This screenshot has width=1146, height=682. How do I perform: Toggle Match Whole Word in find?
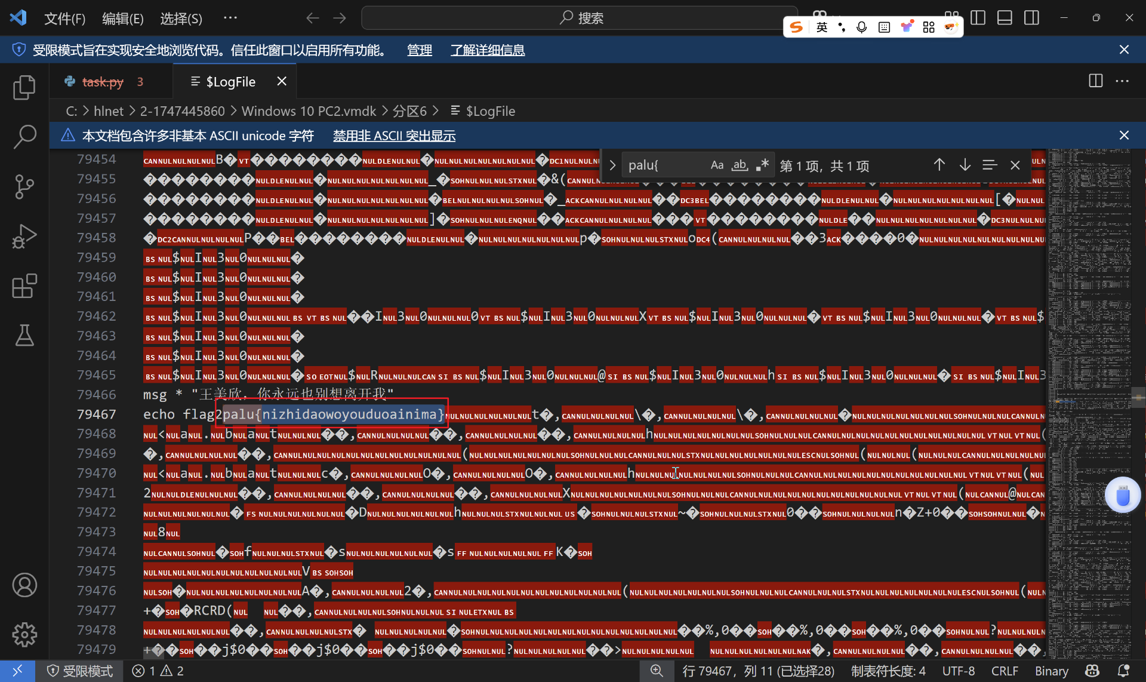tap(740, 165)
